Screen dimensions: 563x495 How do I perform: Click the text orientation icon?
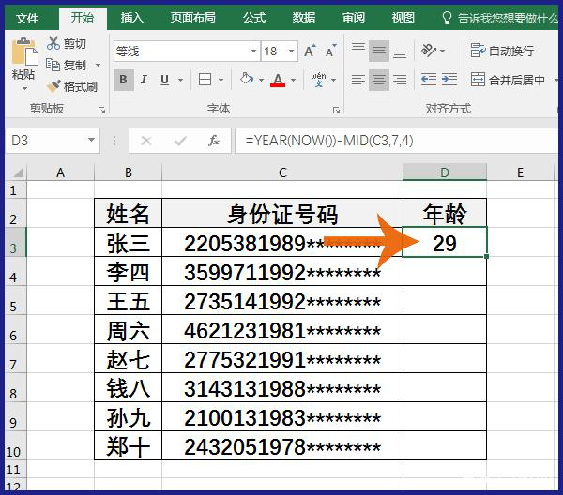coord(429,51)
